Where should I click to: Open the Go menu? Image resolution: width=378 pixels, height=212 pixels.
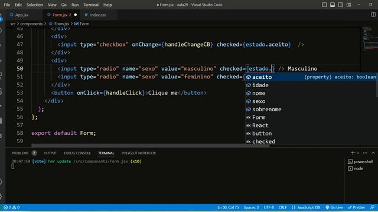coord(64,5)
